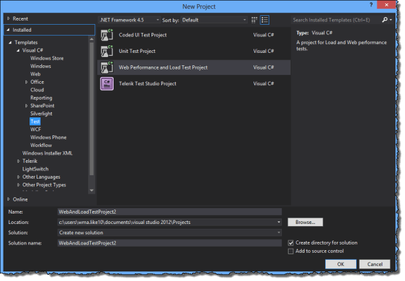Expand the Telerik tree node arrow
This screenshot has width=405, height=281.
(x=19, y=161)
